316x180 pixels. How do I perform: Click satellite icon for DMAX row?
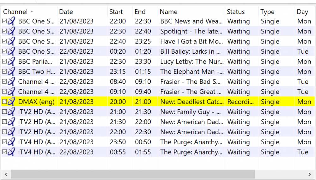click(11, 101)
